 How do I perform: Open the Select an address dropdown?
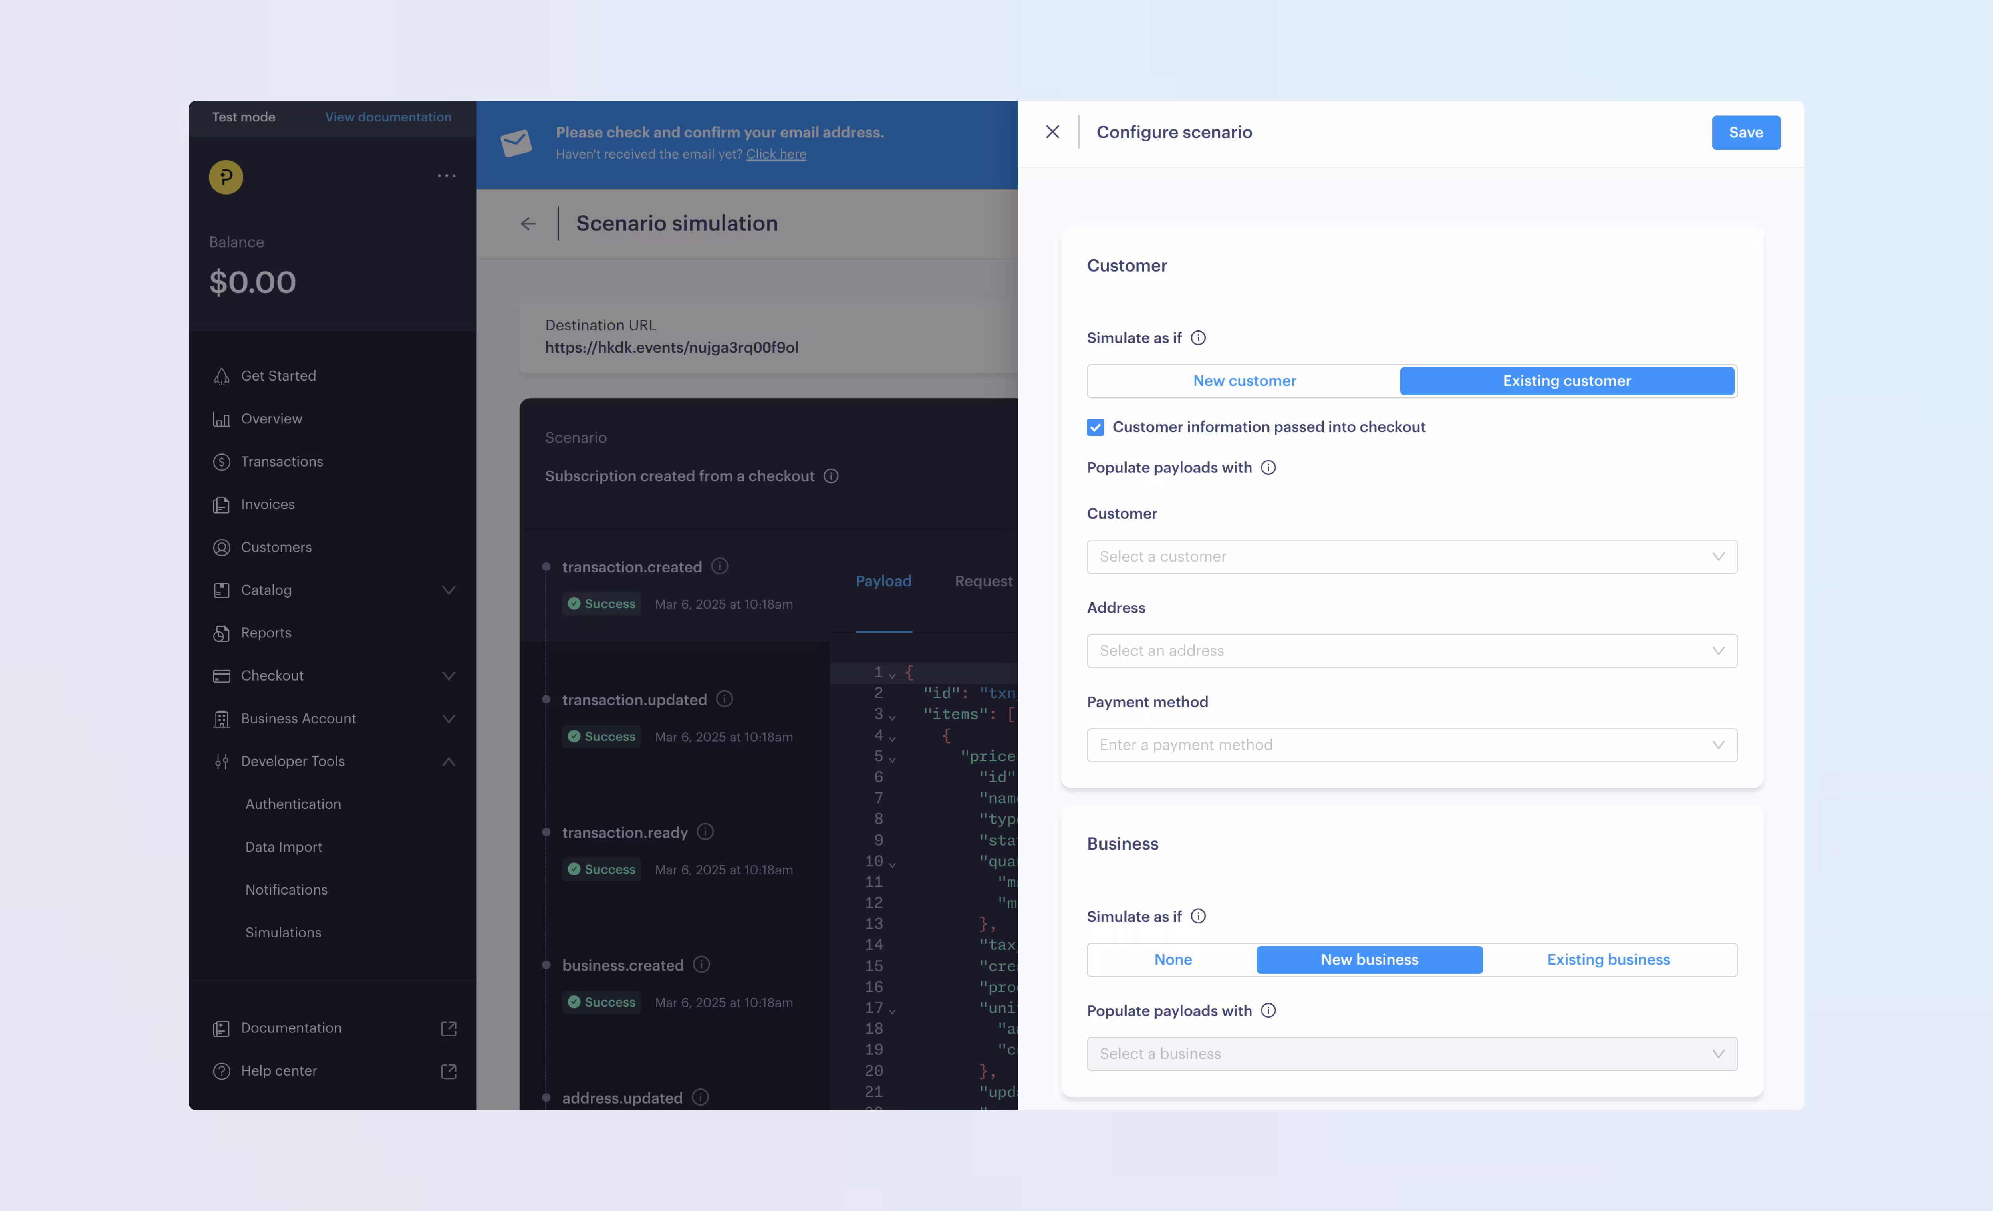(1411, 650)
